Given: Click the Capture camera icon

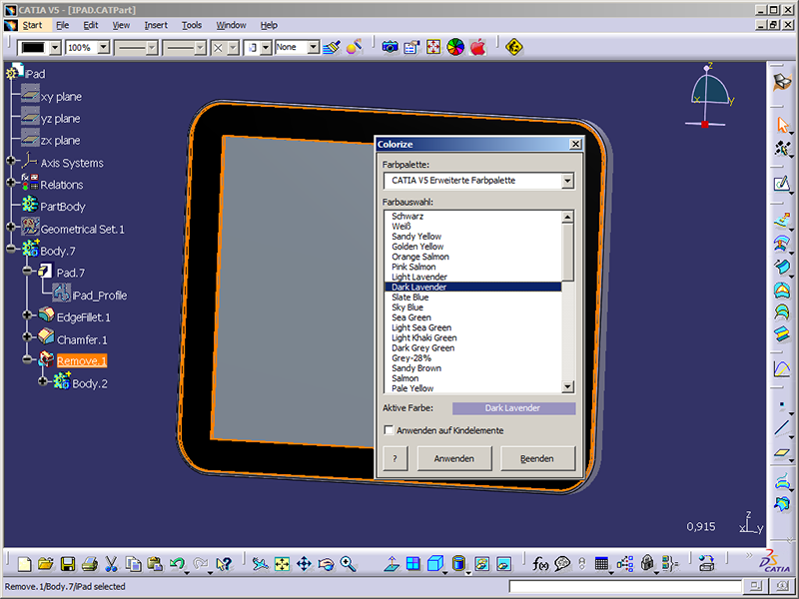Looking at the screenshot, I should pyautogui.click(x=390, y=47).
